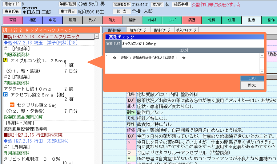The image size is (277, 164).
Task: Open the 他科 other departments button
Action: (212, 20)
